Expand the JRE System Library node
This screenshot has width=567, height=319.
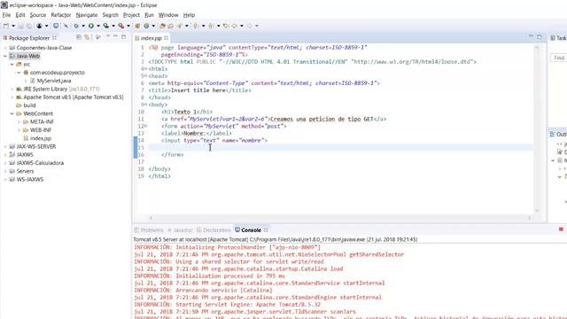click(x=12, y=89)
